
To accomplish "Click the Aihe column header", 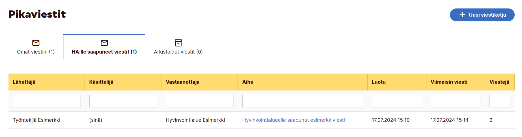I will pos(248,82).
